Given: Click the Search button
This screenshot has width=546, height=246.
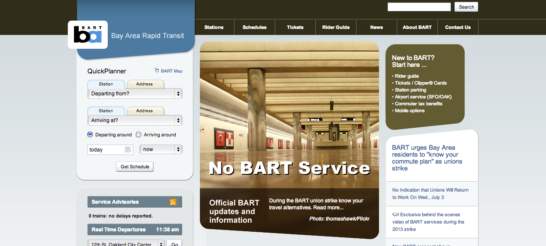Looking at the screenshot, I should [466, 7].
